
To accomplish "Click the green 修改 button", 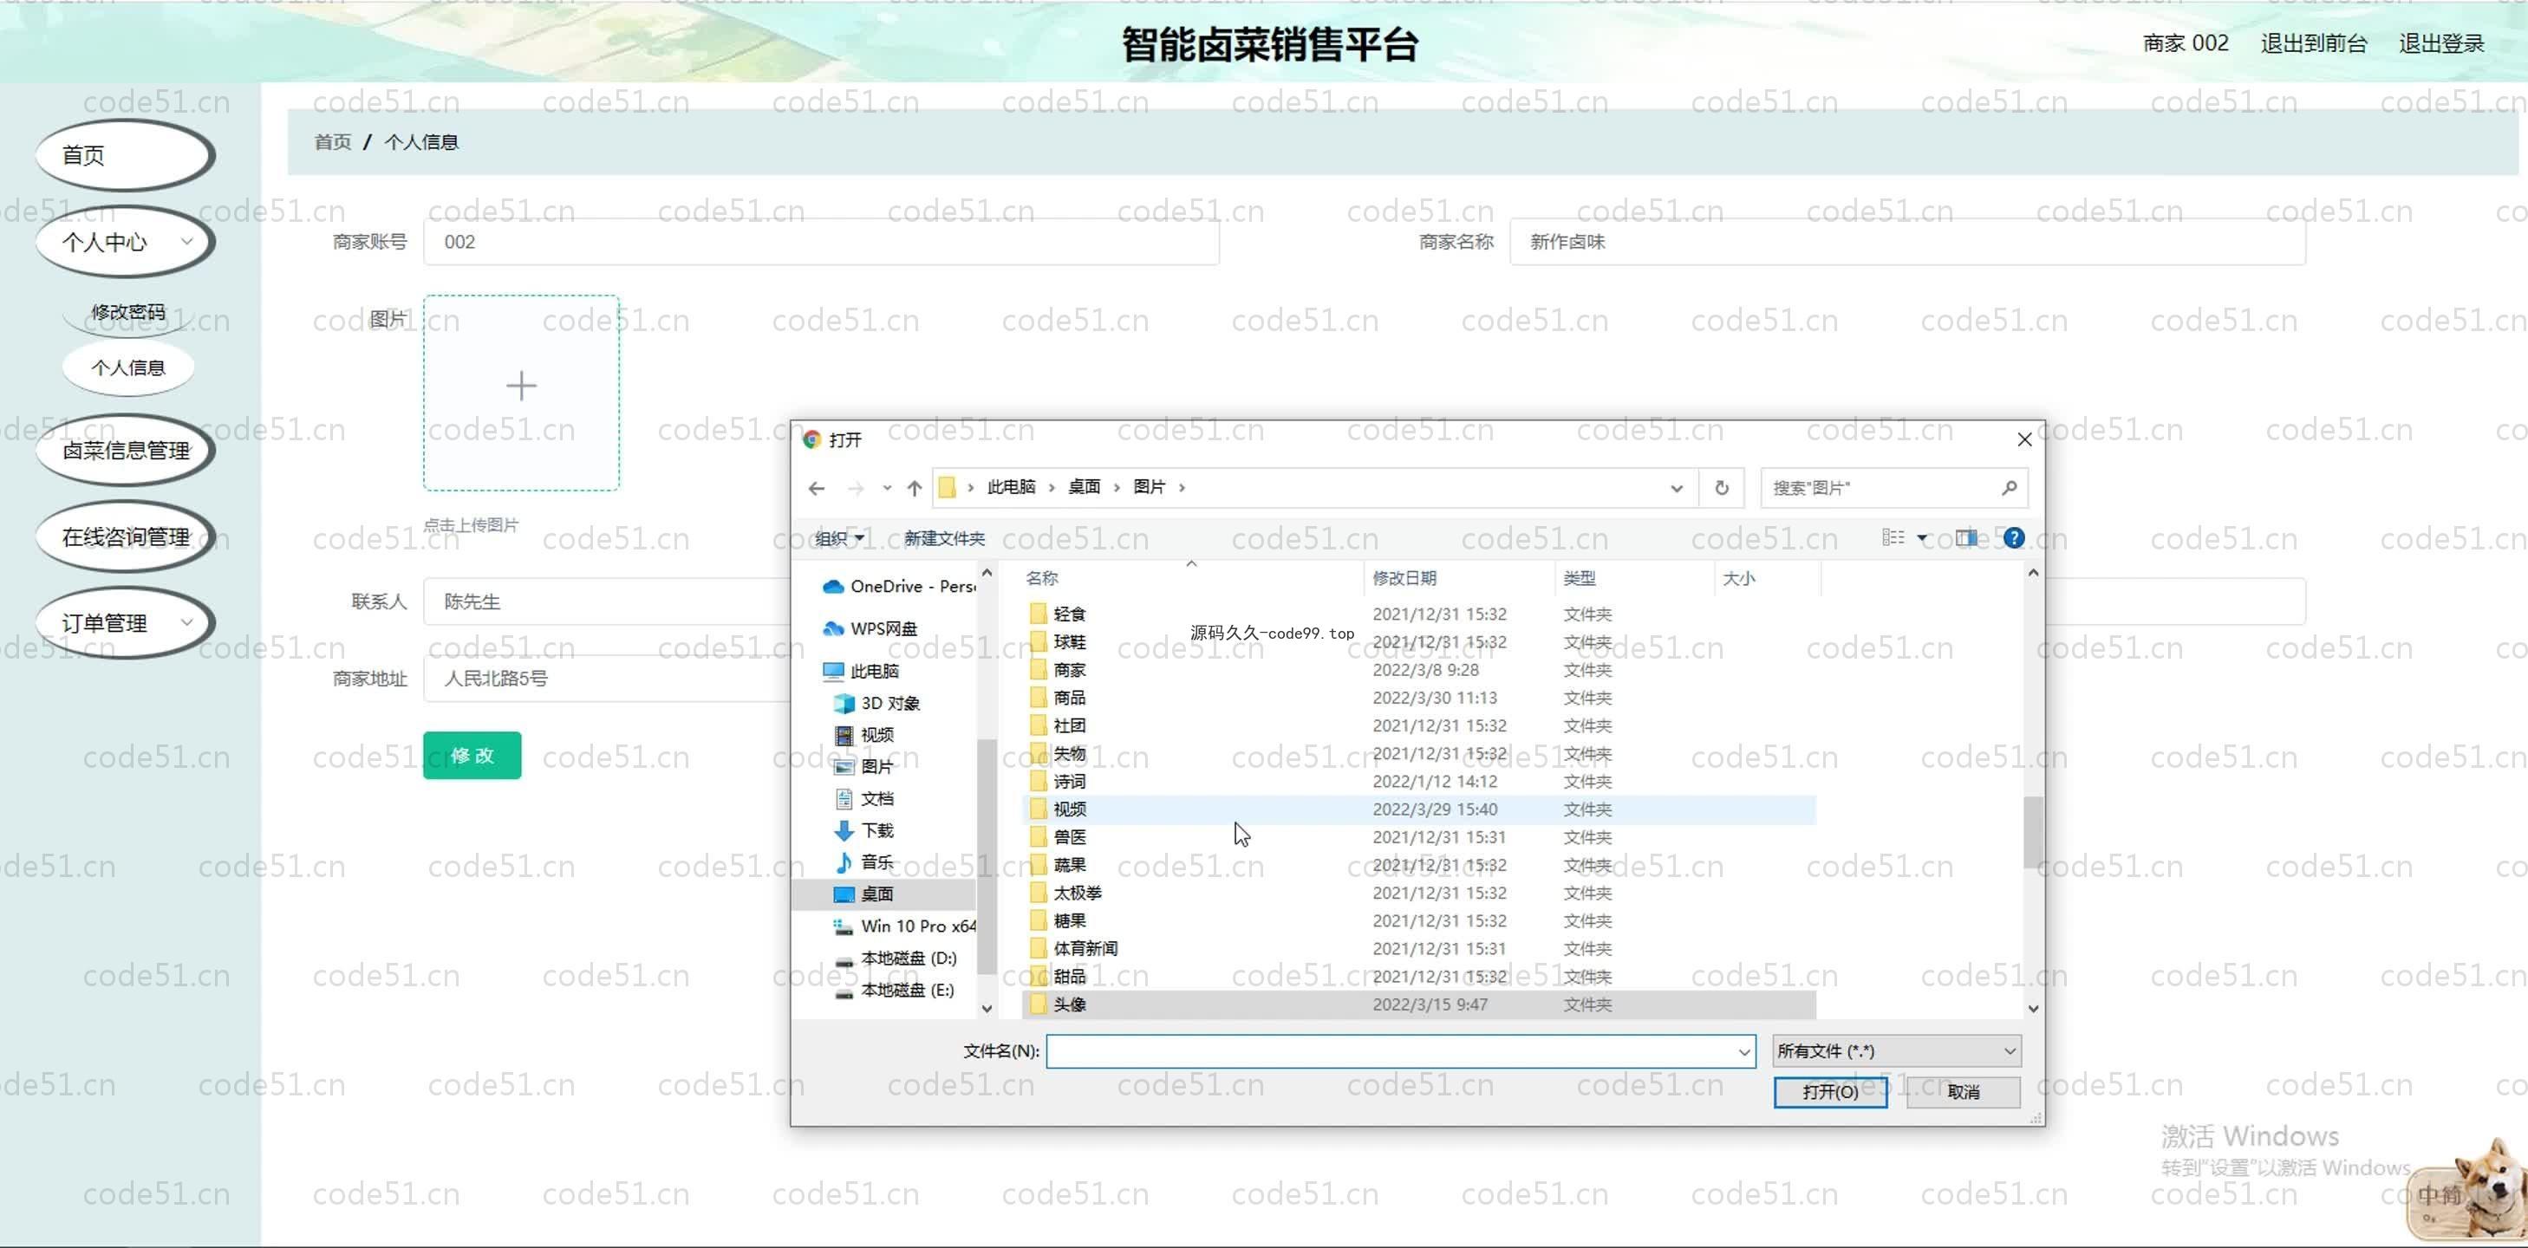I will point(472,756).
